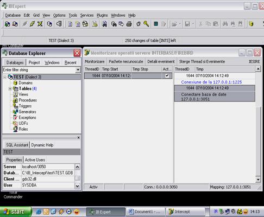Viewport: 264px width, 217px height.
Task: Click the IESIRE button
Action: click(254, 62)
